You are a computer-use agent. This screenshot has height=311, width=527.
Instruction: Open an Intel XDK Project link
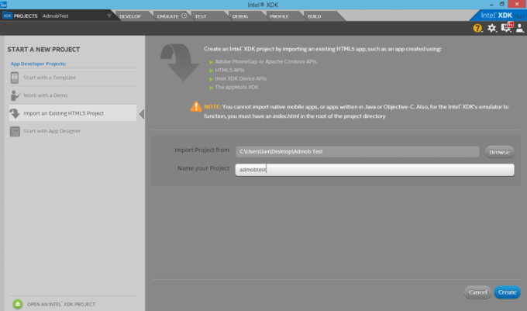pyautogui.click(x=61, y=304)
